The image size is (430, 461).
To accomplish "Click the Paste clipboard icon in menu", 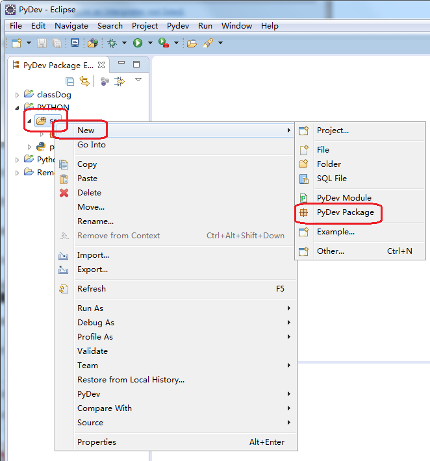I will (64, 179).
